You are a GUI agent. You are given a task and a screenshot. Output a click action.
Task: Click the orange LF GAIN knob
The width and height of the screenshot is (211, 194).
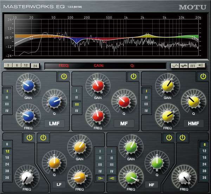tap(80, 147)
